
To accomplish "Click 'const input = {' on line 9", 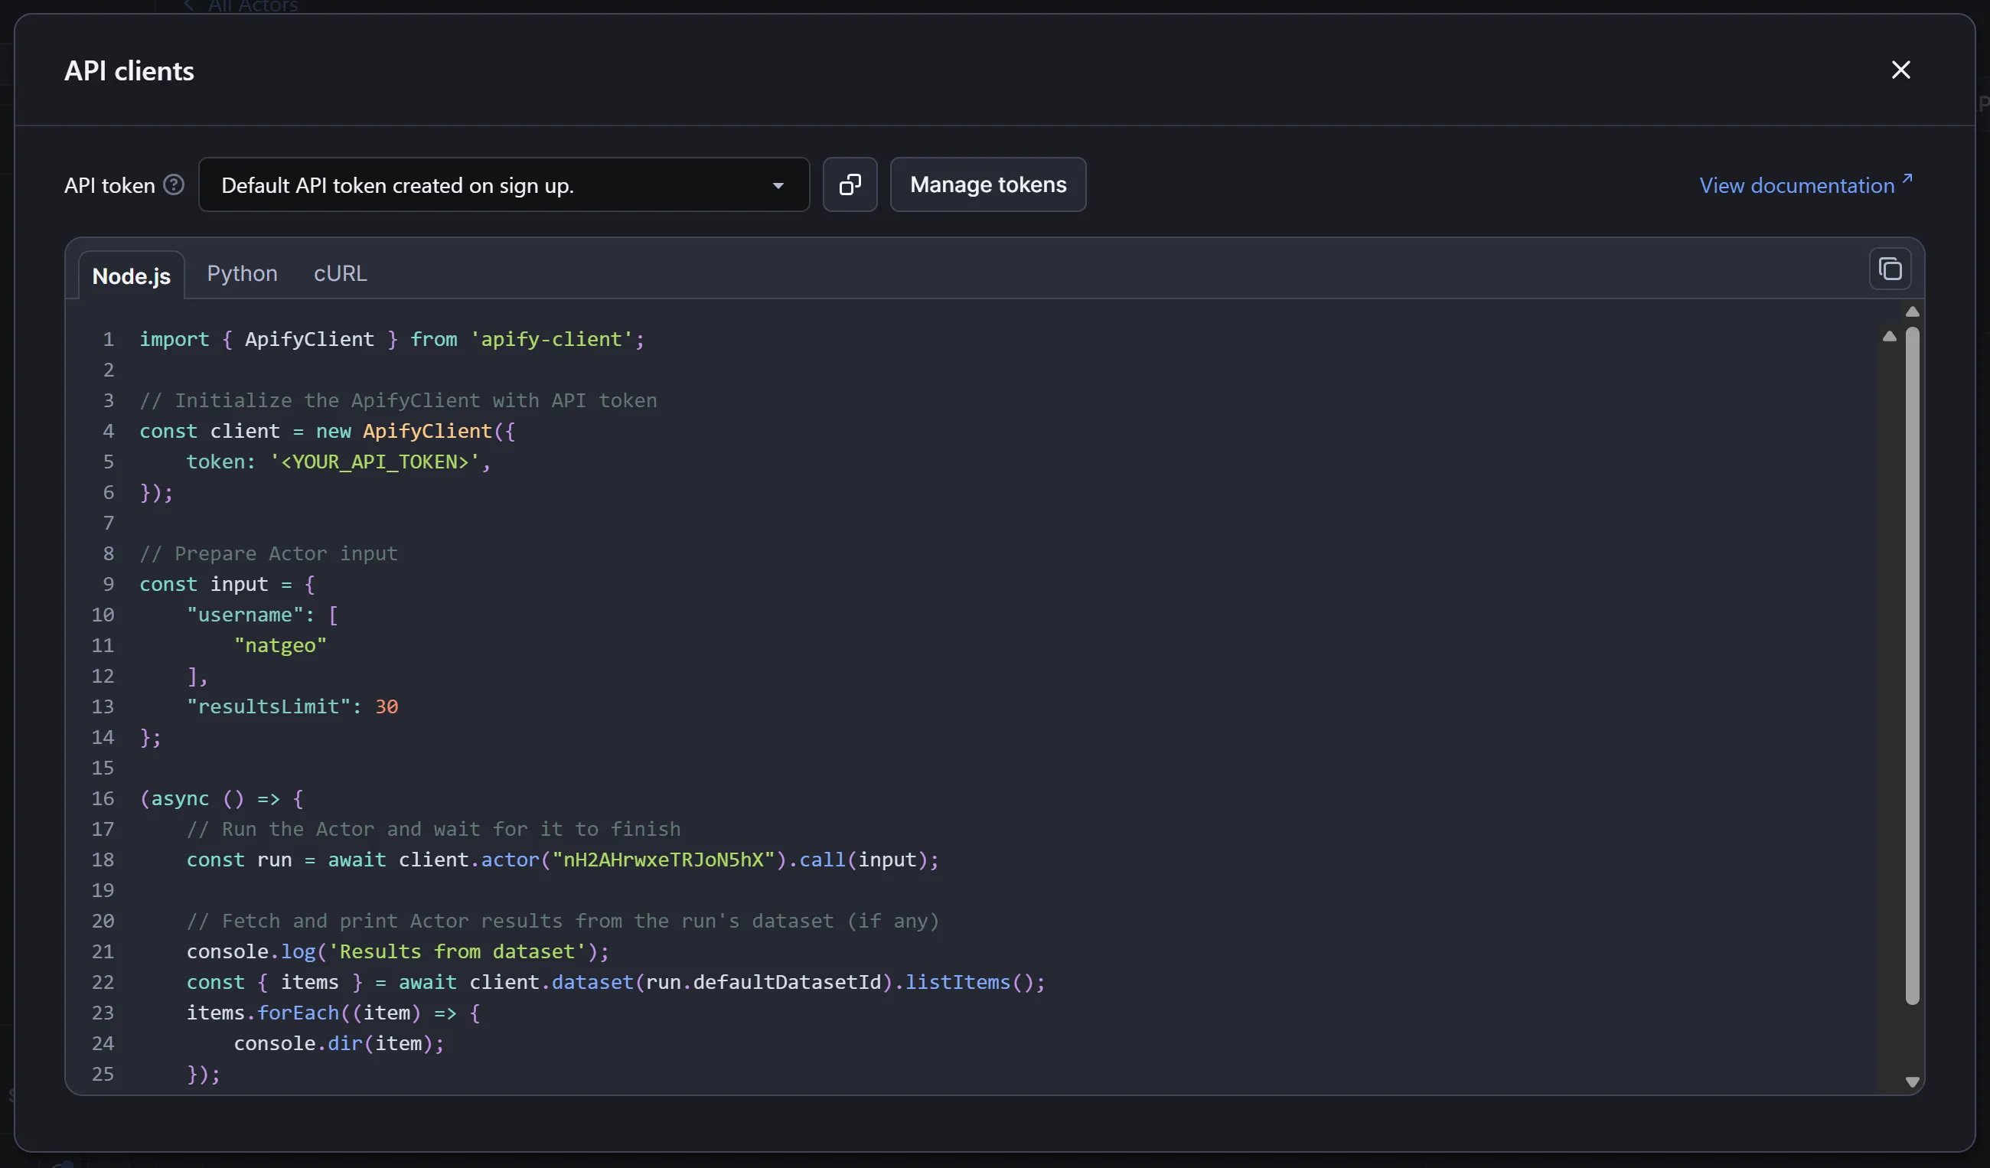I will pyautogui.click(x=227, y=585).
